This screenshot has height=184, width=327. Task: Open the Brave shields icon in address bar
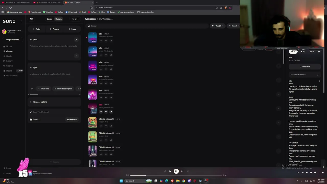[226, 8]
